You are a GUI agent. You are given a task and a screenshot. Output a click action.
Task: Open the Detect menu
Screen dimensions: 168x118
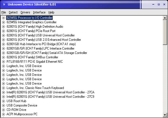tap(13, 12)
